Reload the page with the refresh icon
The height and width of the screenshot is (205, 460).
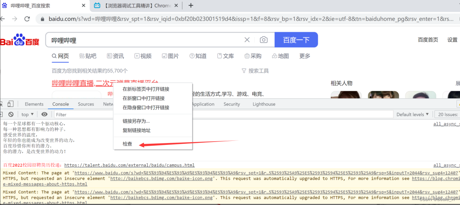(x=27, y=19)
